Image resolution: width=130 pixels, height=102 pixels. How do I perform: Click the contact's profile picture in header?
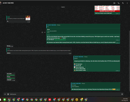click(x=1, y=3)
